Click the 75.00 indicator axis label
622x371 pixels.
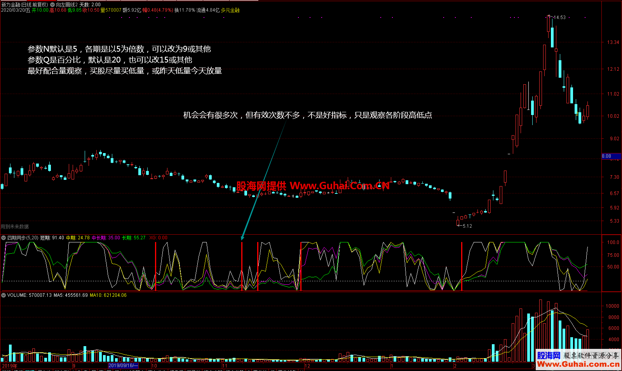pyautogui.click(x=613, y=255)
